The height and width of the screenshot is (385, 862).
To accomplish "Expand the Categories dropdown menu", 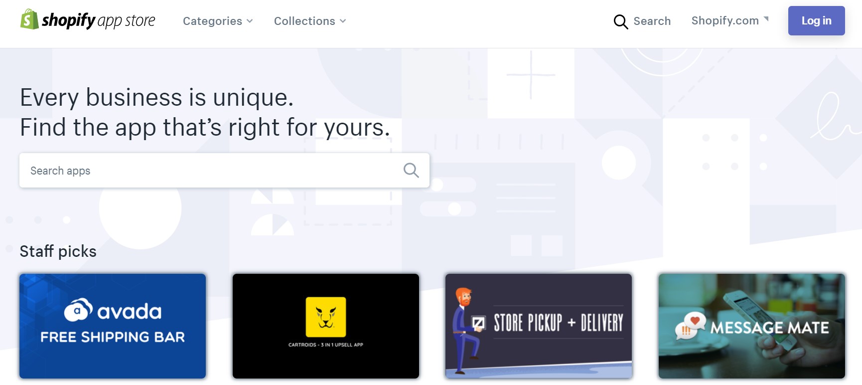I will [218, 21].
